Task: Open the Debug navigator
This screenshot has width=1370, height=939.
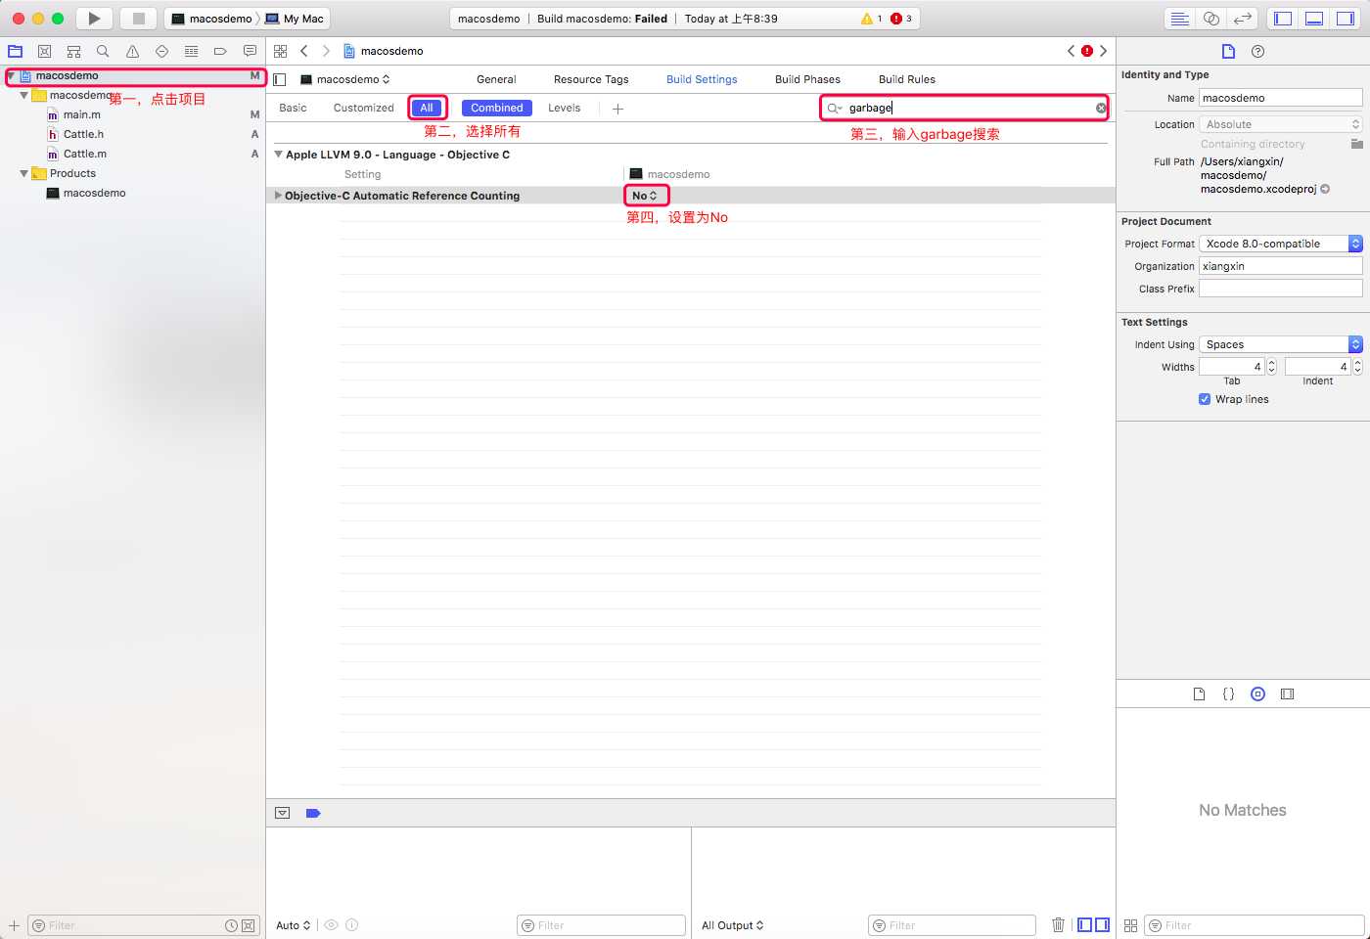Action: coord(191,51)
